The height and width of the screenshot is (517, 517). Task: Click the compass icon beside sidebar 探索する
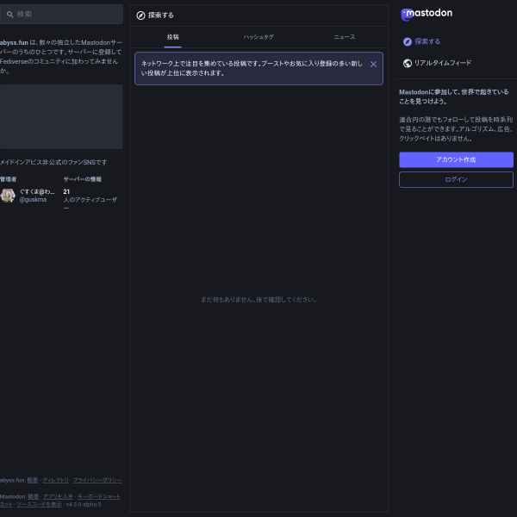click(x=408, y=42)
